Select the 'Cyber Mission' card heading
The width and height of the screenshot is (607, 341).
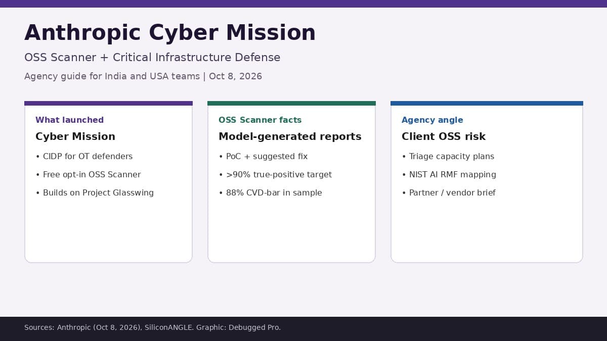tap(75, 136)
